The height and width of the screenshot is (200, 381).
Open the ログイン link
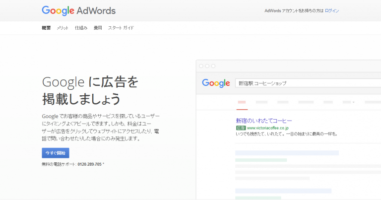pos(332,11)
